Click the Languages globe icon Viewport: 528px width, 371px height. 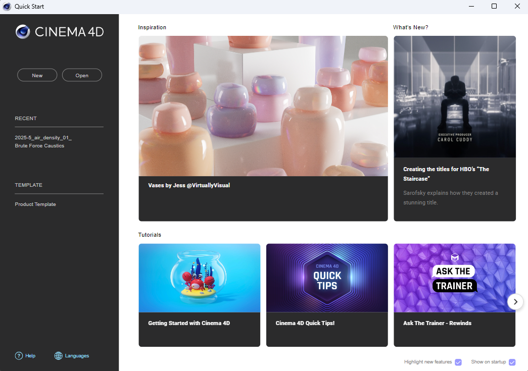(x=58, y=355)
